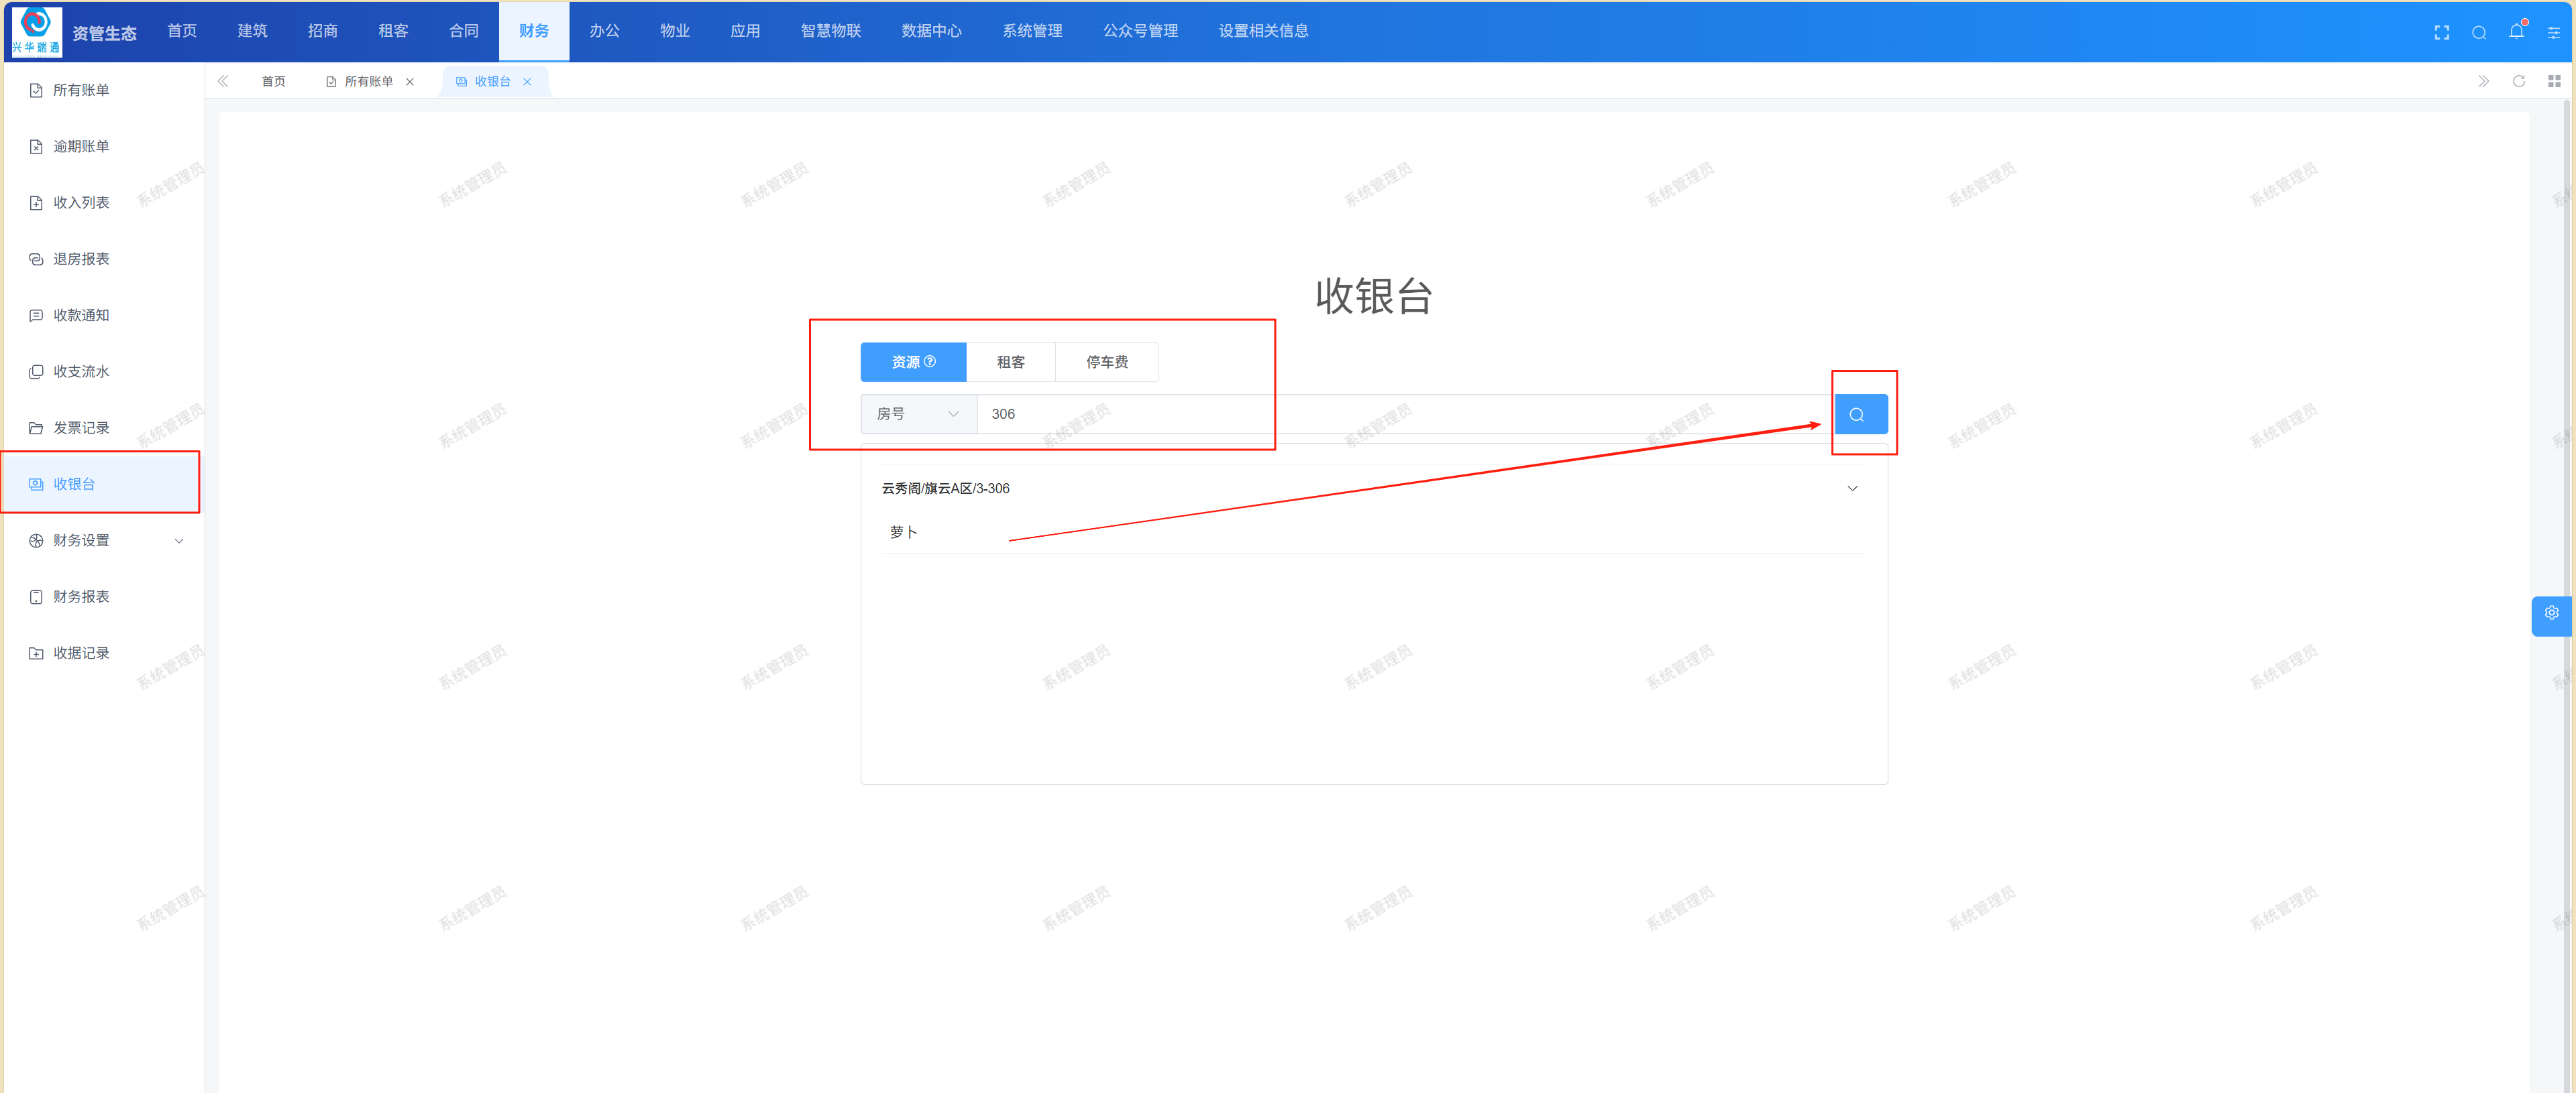Open the floating settings gear panel
The width and height of the screenshot is (2576, 1093).
coord(2551,613)
